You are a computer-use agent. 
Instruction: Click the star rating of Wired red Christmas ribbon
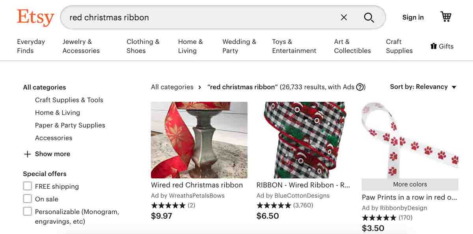168,205
